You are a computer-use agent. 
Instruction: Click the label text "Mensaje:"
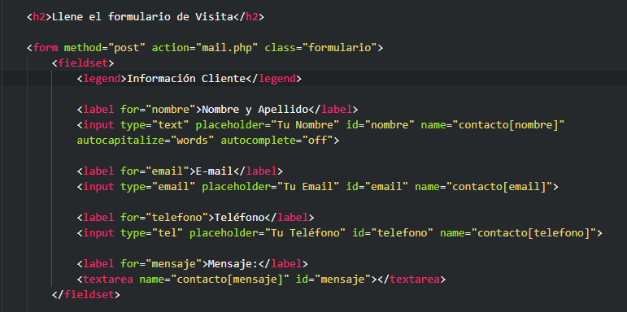click(x=233, y=264)
